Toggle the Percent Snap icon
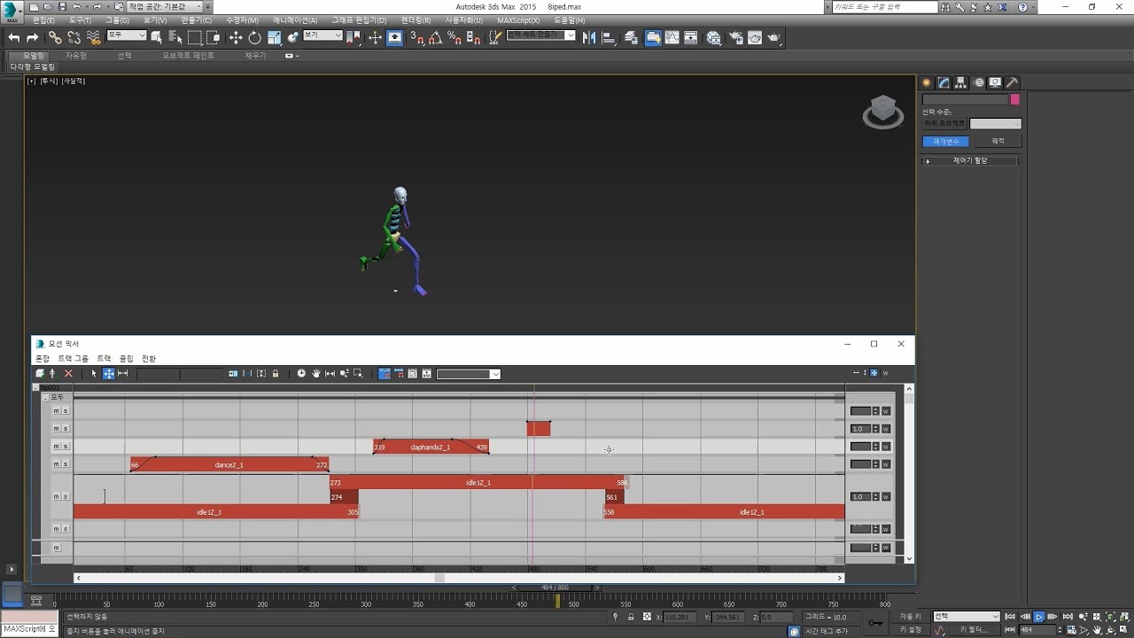This screenshot has height=638, width=1134. (454, 38)
